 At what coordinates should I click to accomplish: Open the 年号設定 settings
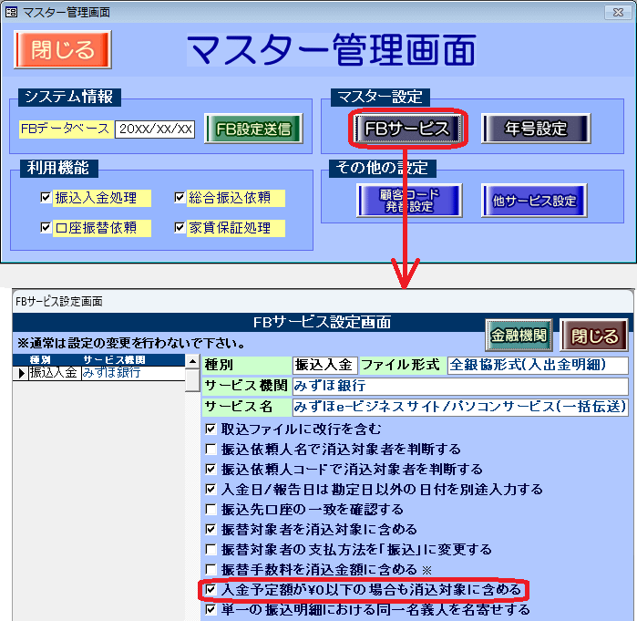pos(536,129)
